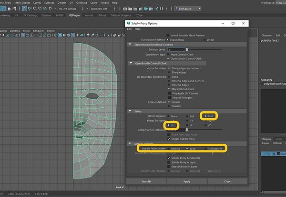Click the Merge Vertex Tolerance slider handle

187,130
